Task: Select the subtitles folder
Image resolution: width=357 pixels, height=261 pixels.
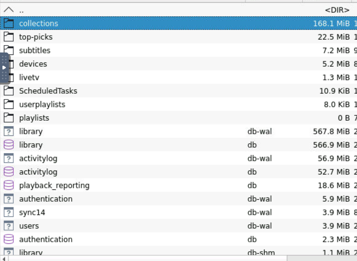Action: [34, 51]
